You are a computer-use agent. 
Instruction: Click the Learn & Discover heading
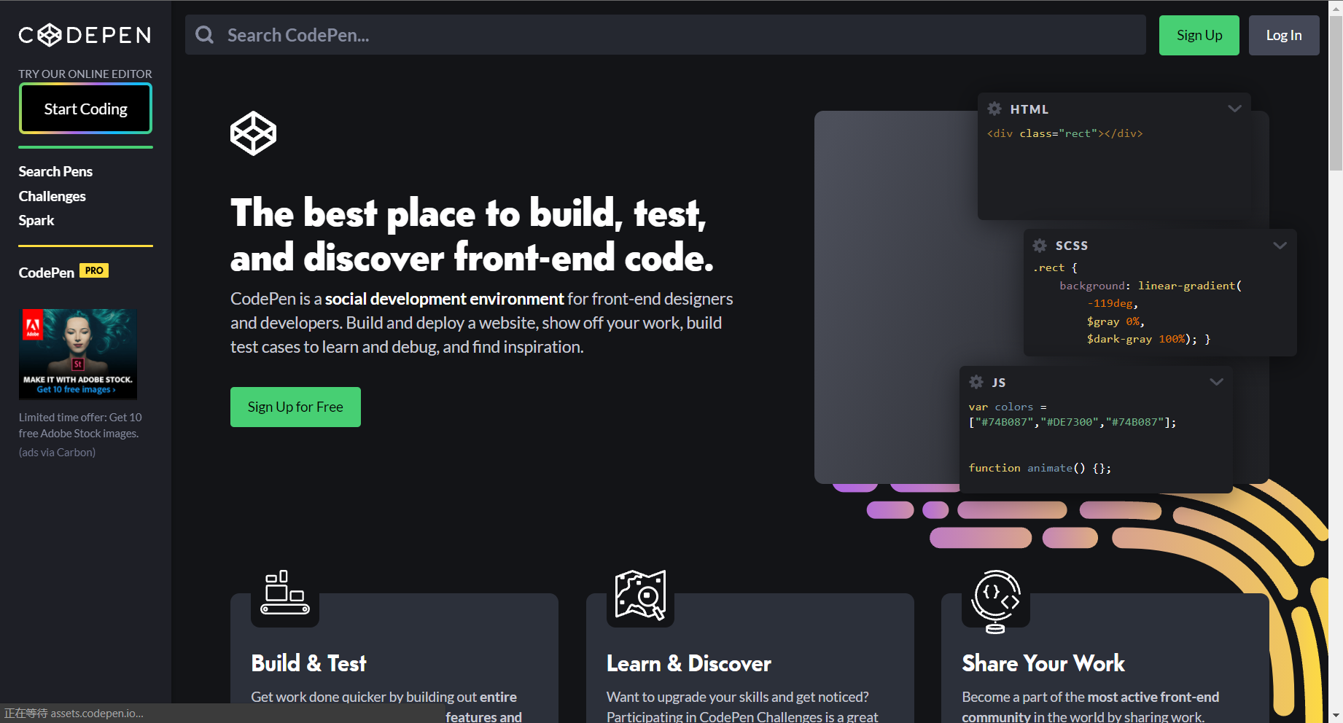coord(689,663)
